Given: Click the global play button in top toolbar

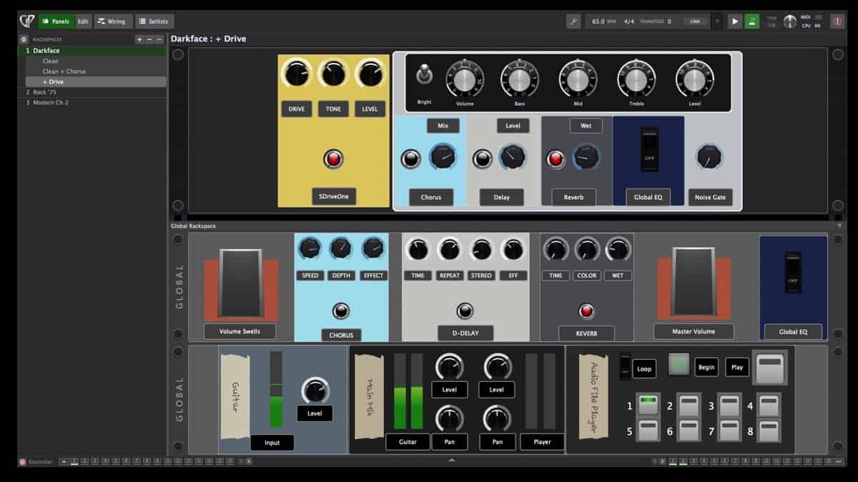Looking at the screenshot, I should [x=735, y=21].
